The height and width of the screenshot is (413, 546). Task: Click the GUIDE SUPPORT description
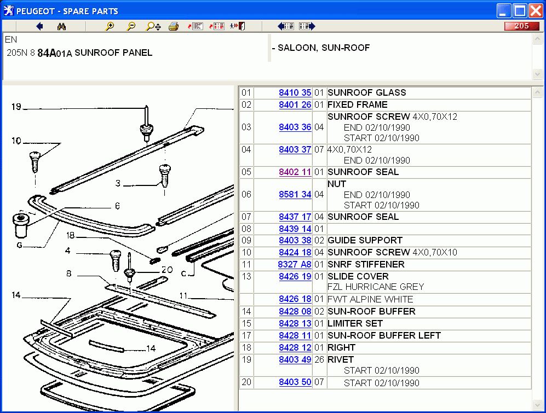tap(365, 241)
